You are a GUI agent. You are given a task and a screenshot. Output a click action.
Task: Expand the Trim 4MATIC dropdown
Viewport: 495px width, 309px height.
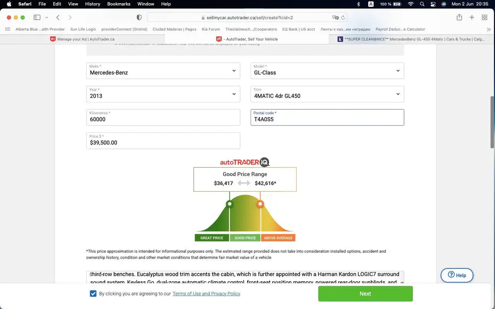tap(327, 94)
